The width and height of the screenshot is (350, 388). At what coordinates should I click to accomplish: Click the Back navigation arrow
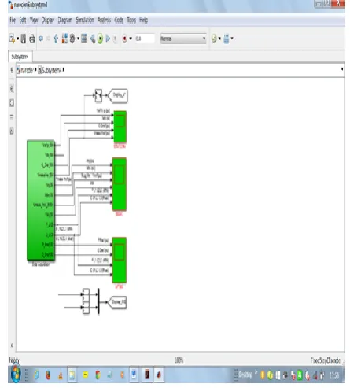click(x=41, y=39)
